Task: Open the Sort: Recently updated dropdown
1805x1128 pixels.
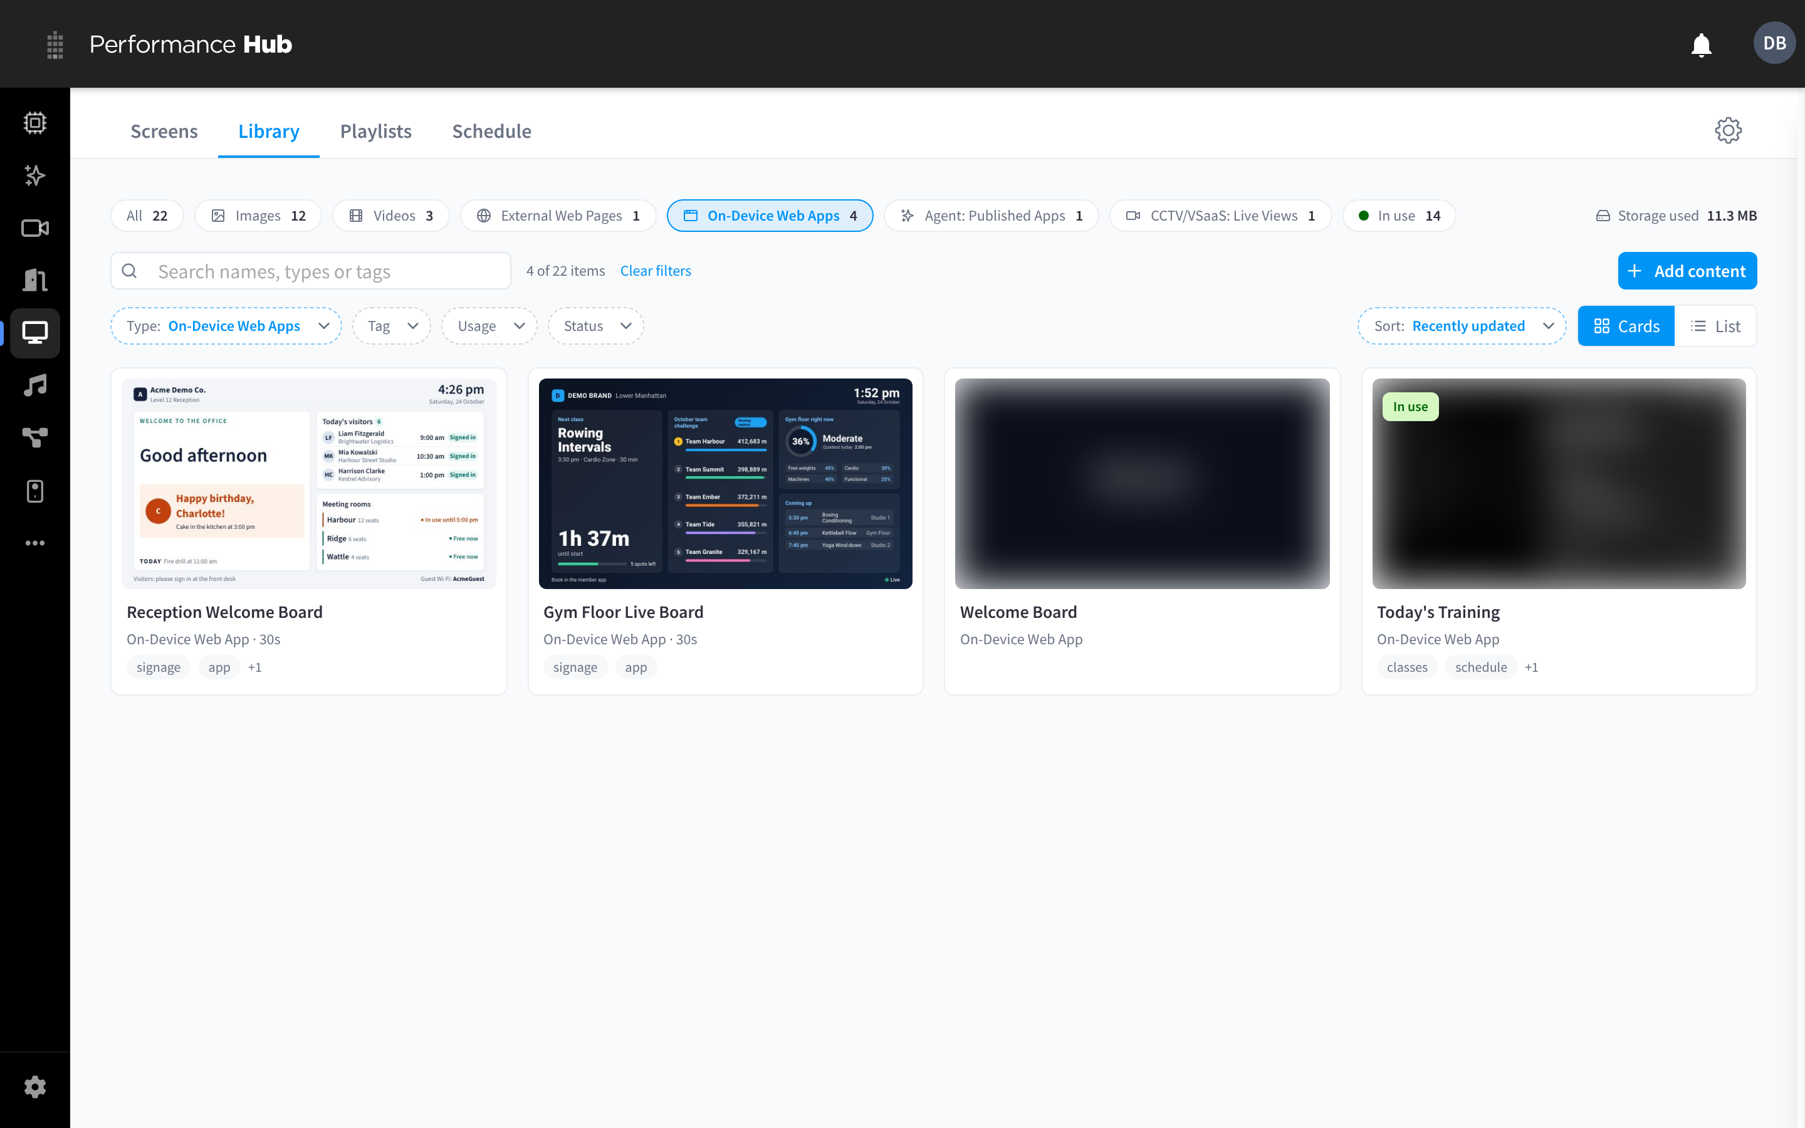Action: 1462,326
